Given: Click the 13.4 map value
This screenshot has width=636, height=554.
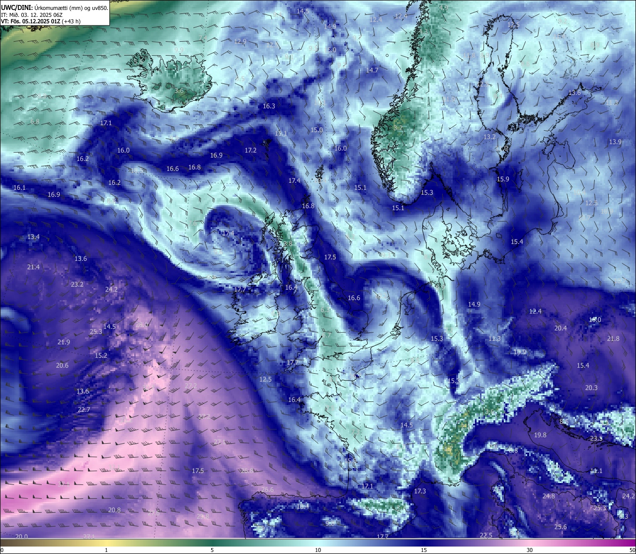Looking at the screenshot, I should click(33, 237).
